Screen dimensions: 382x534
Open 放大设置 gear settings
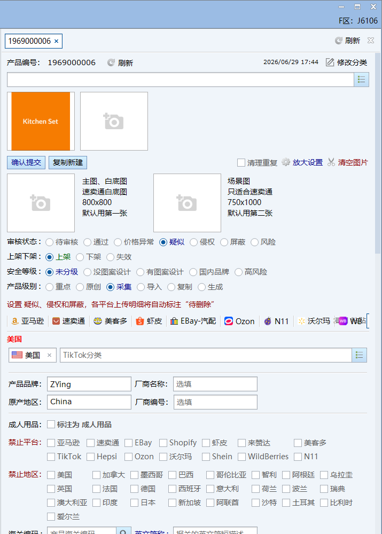[302, 162]
